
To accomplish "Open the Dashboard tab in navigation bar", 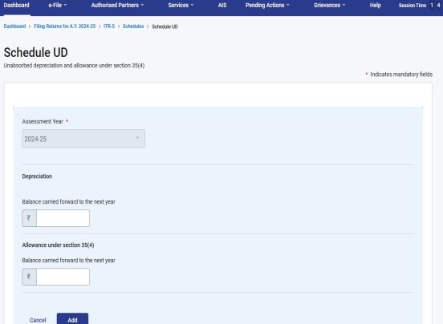I will click(16, 5).
